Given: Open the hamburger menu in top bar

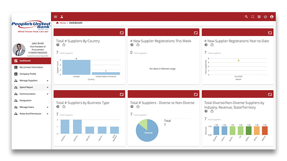Looking at the screenshot, I should click(x=55, y=17).
